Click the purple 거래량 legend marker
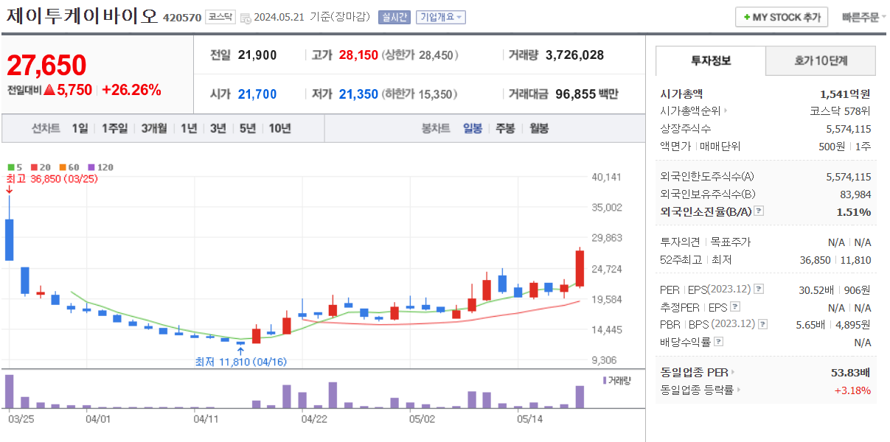The width and height of the screenshot is (890, 442). 605,380
